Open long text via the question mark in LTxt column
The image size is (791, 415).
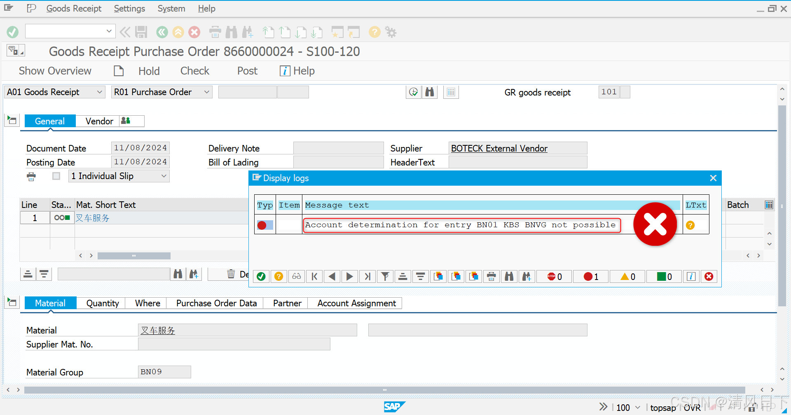pyautogui.click(x=690, y=225)
